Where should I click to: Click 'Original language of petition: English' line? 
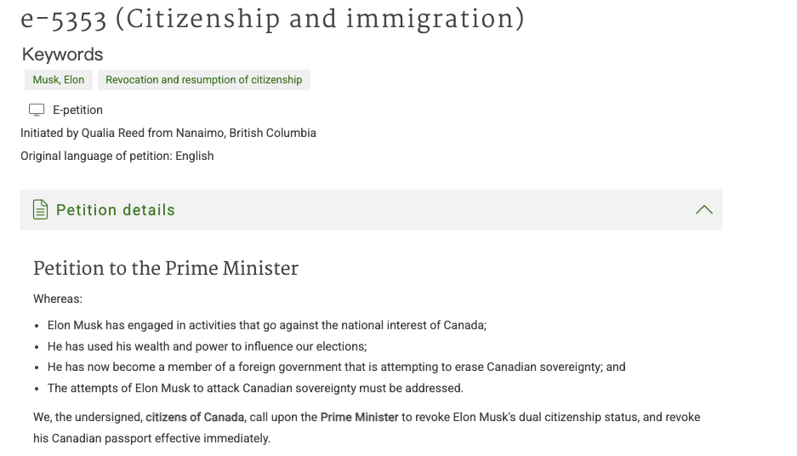(x=117, y=156)
